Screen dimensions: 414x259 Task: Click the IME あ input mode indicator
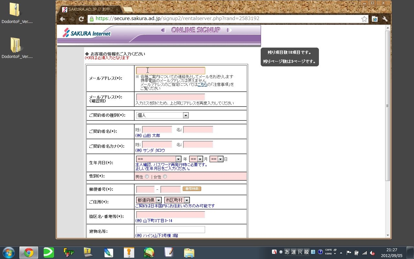pos(287,252)
